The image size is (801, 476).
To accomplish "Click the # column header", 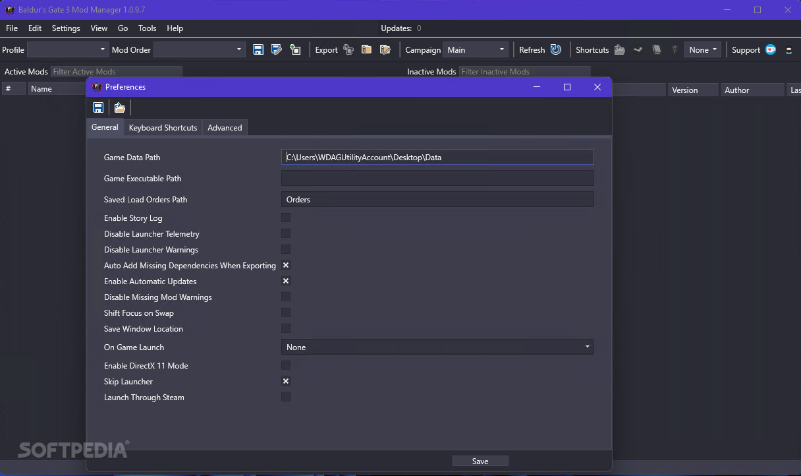I will pos(13,89).
